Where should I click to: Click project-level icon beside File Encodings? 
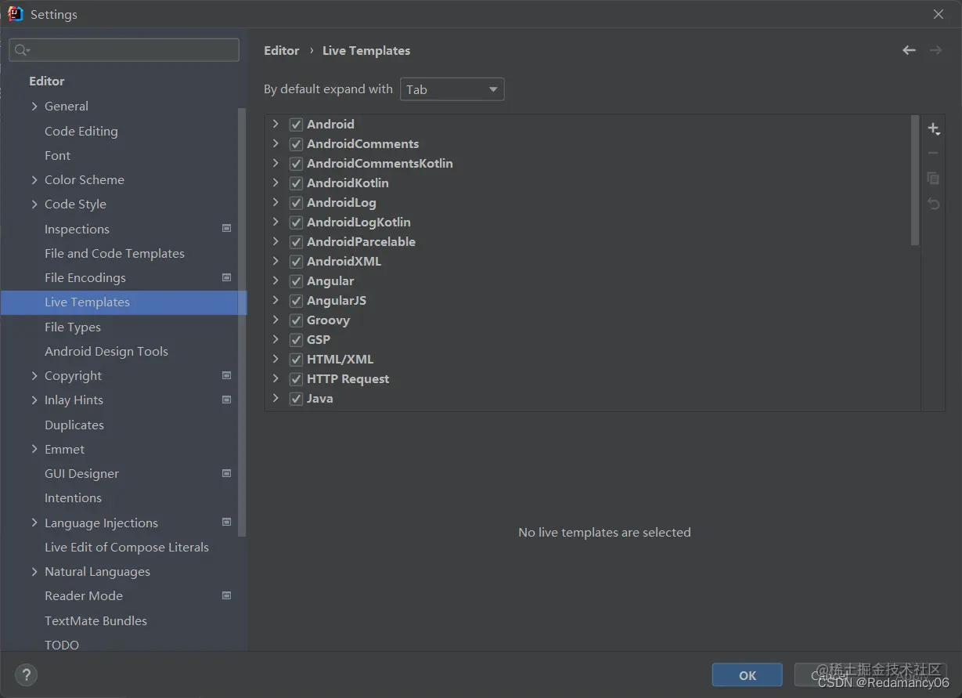(x=227, y=277)
